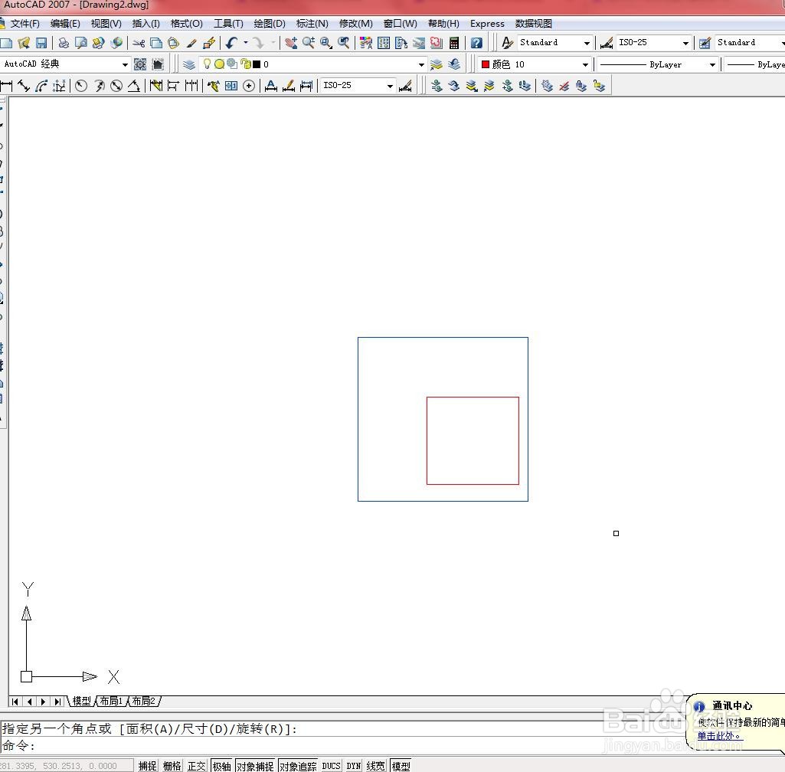Open the 文件(F) menu
The height and width of the screenshot is (772, 785).
click(25, 24)
